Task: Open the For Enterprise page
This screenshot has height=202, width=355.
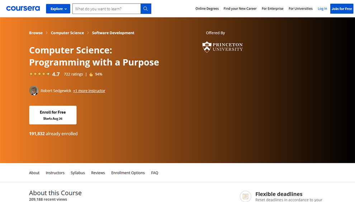Action: point(273,9)
